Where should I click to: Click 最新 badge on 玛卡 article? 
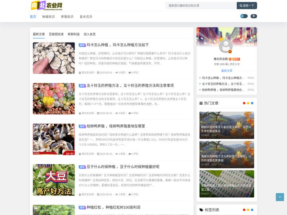coord(82,45)
